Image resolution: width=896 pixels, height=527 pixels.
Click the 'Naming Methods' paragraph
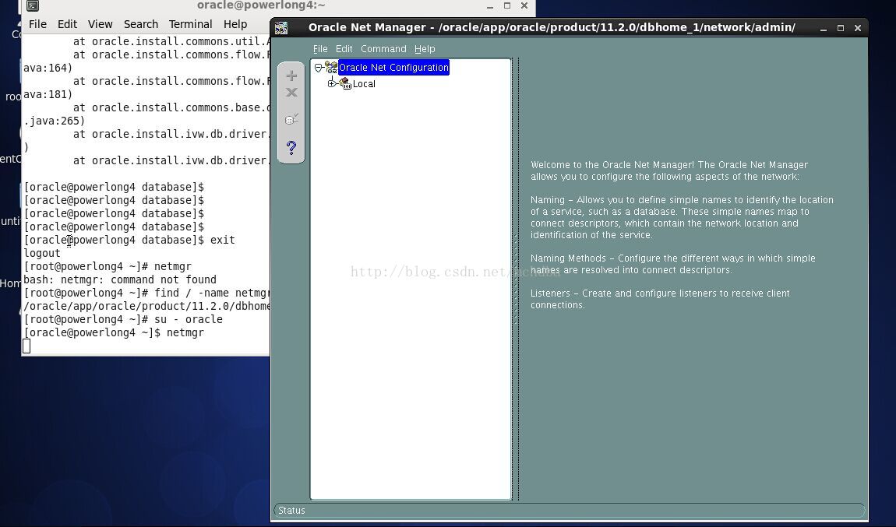pos(672,264)
